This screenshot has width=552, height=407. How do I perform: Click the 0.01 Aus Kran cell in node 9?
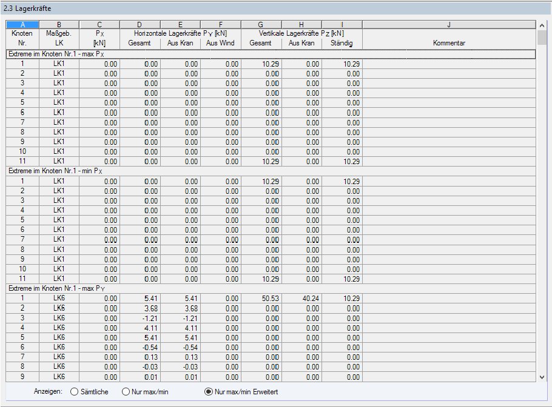(x=181, y=377)
